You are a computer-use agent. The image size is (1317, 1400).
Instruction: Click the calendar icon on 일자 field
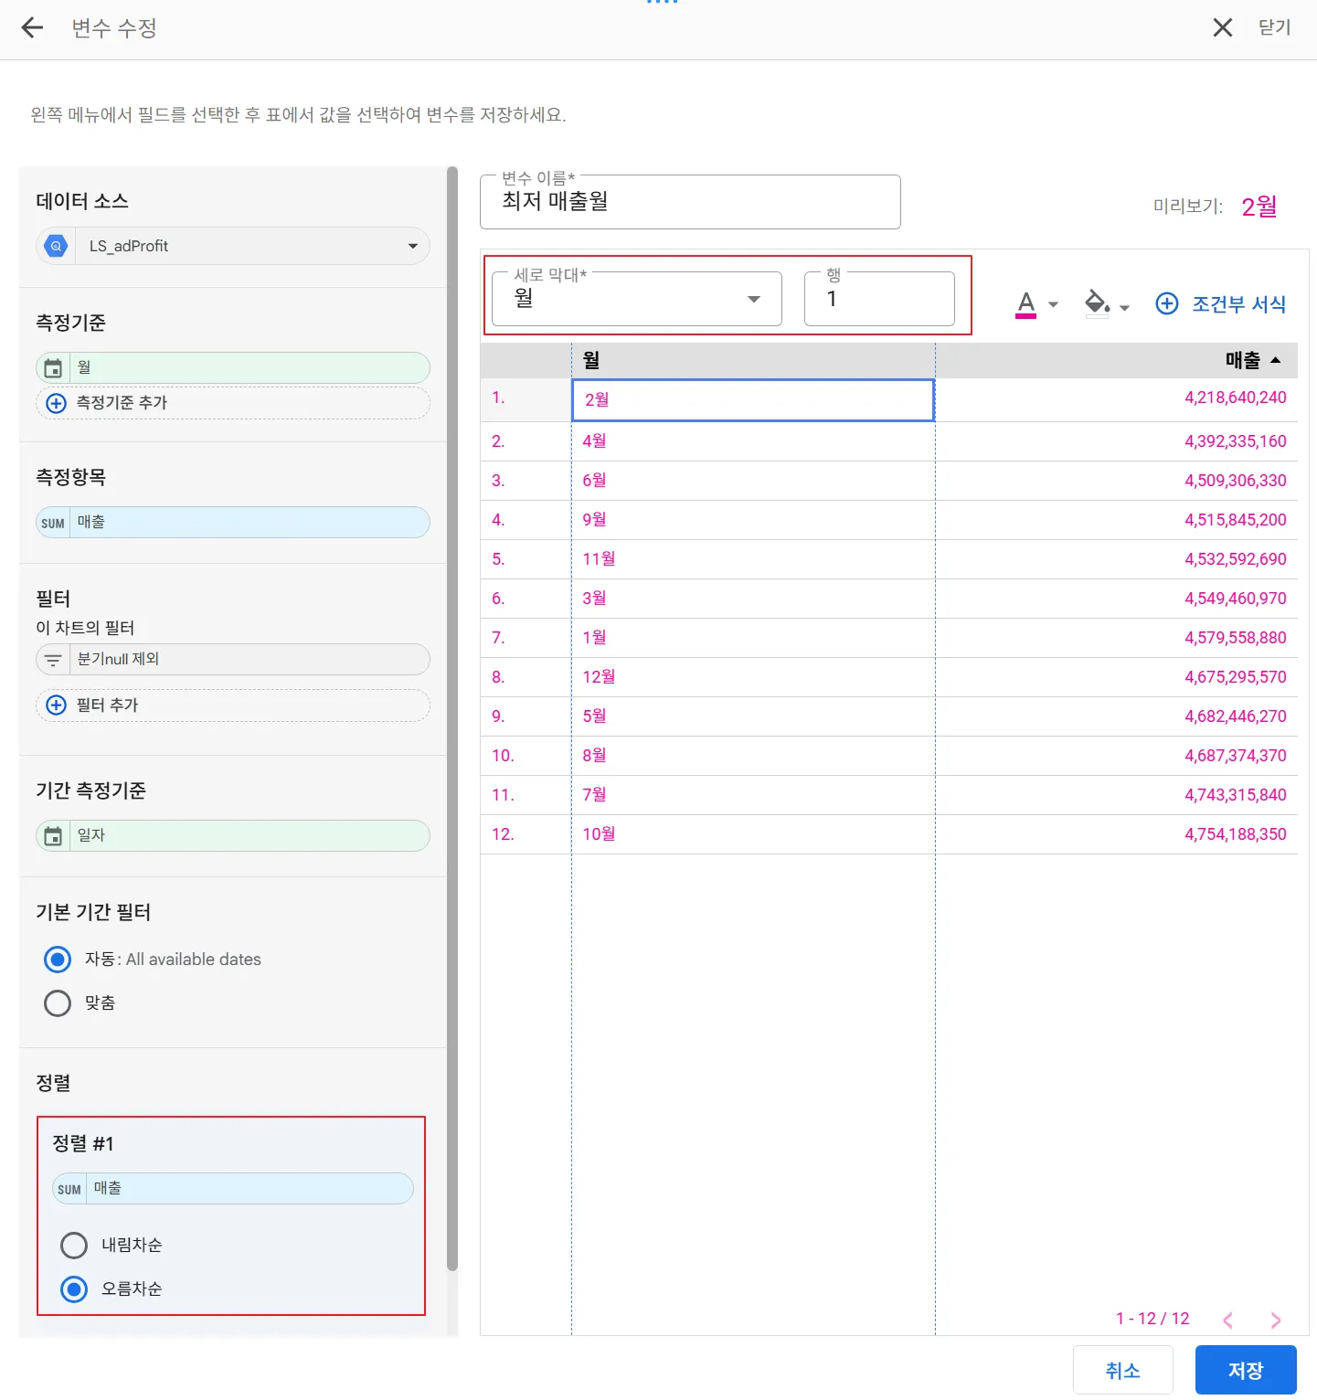coord(53,836)
